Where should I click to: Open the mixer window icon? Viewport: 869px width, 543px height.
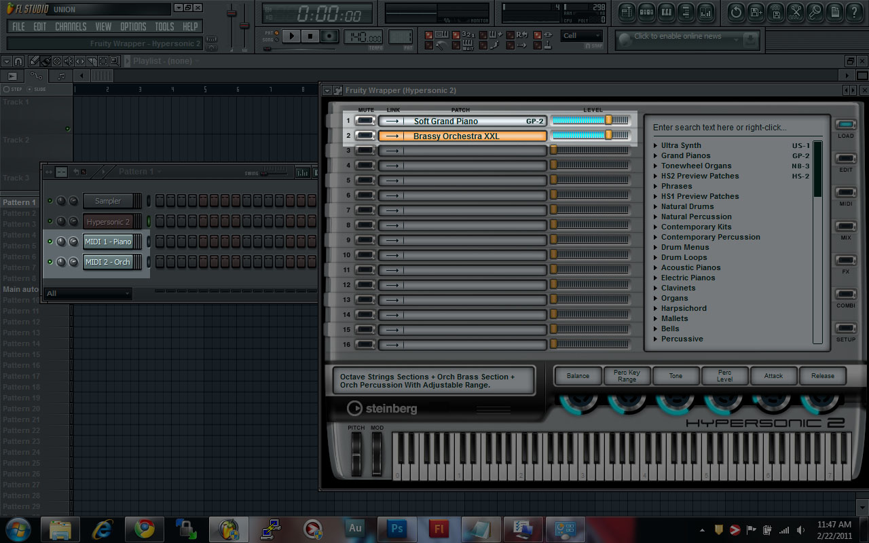pos(705,12)
